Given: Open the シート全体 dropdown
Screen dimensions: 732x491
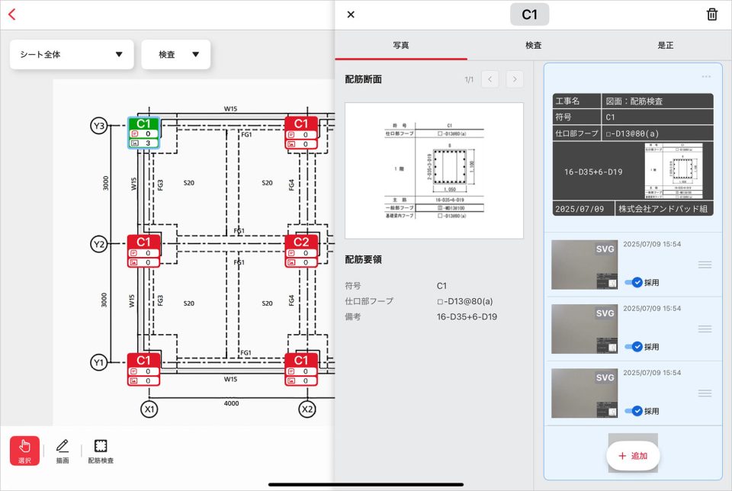Looking at the screenshot, I should click(72, 55).
